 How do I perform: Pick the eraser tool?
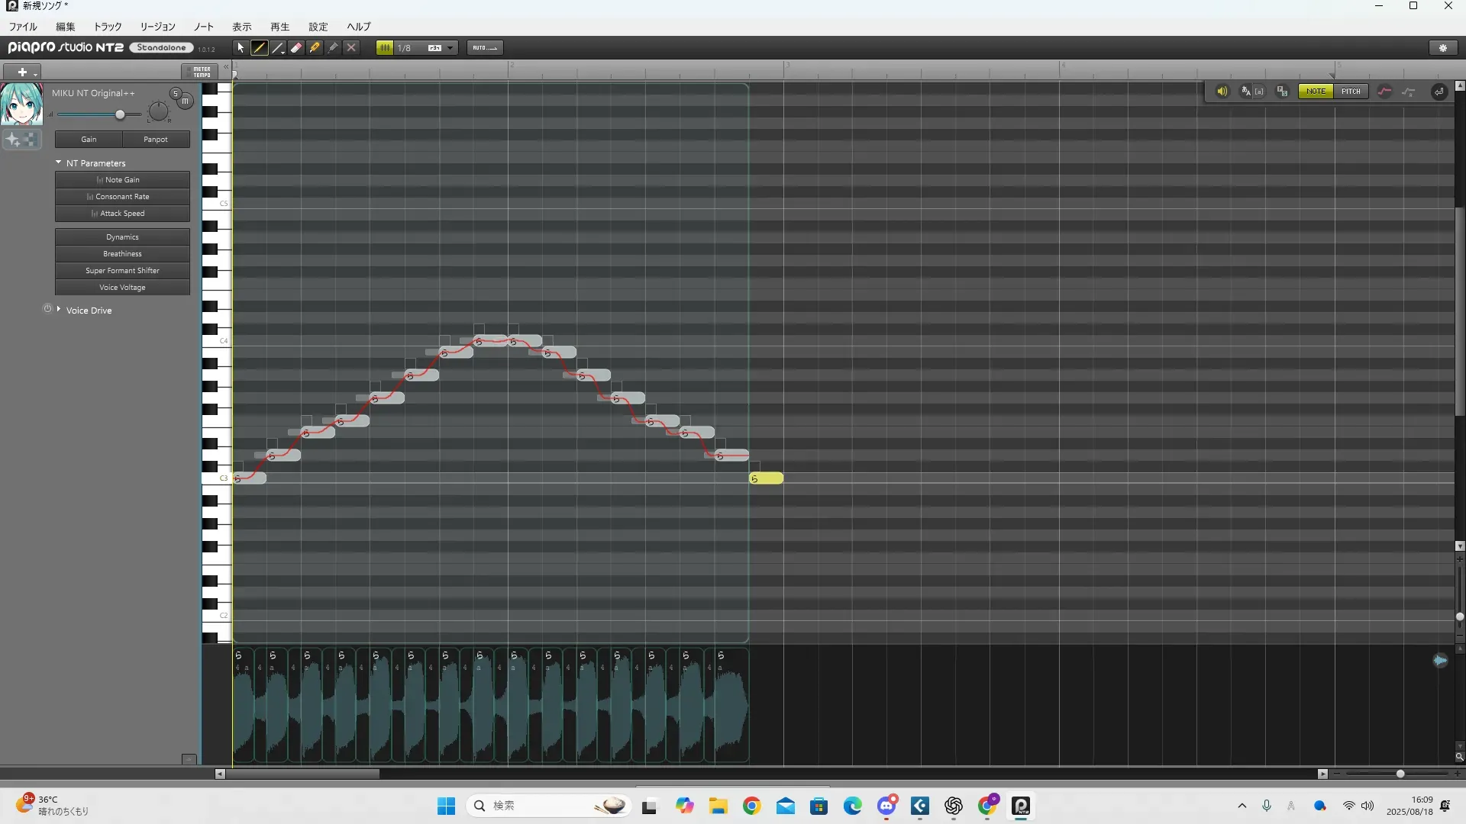click(x=296, y=47)
